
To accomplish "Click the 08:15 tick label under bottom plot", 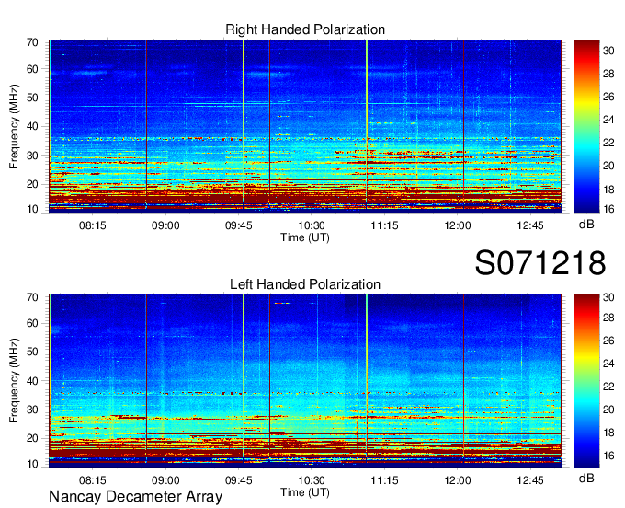I will pos(93,480).
